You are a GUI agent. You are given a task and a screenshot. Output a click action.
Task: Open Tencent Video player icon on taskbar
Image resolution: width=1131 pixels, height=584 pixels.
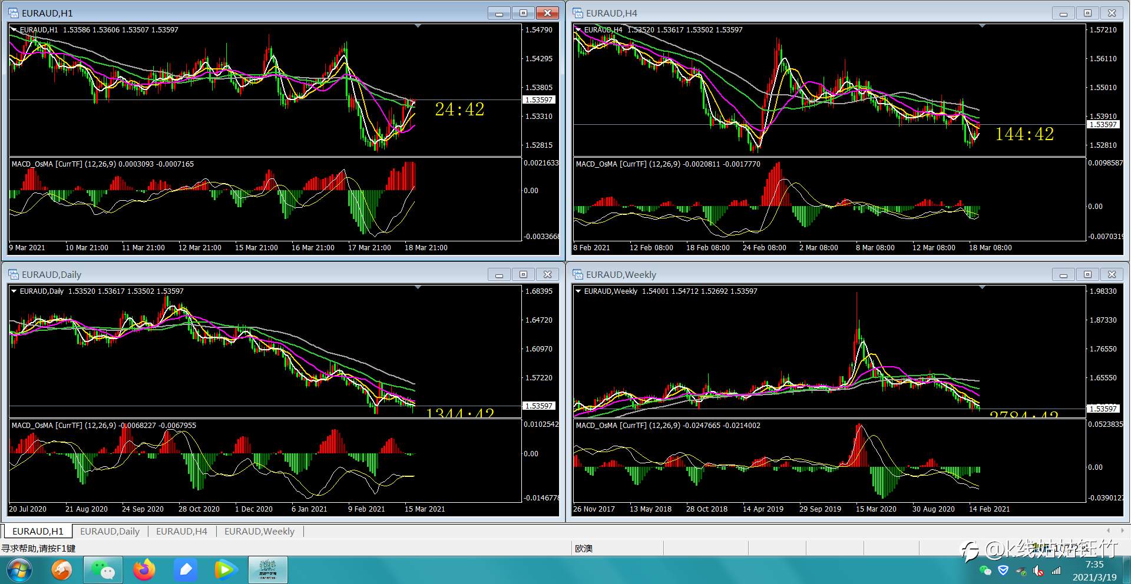226,570
